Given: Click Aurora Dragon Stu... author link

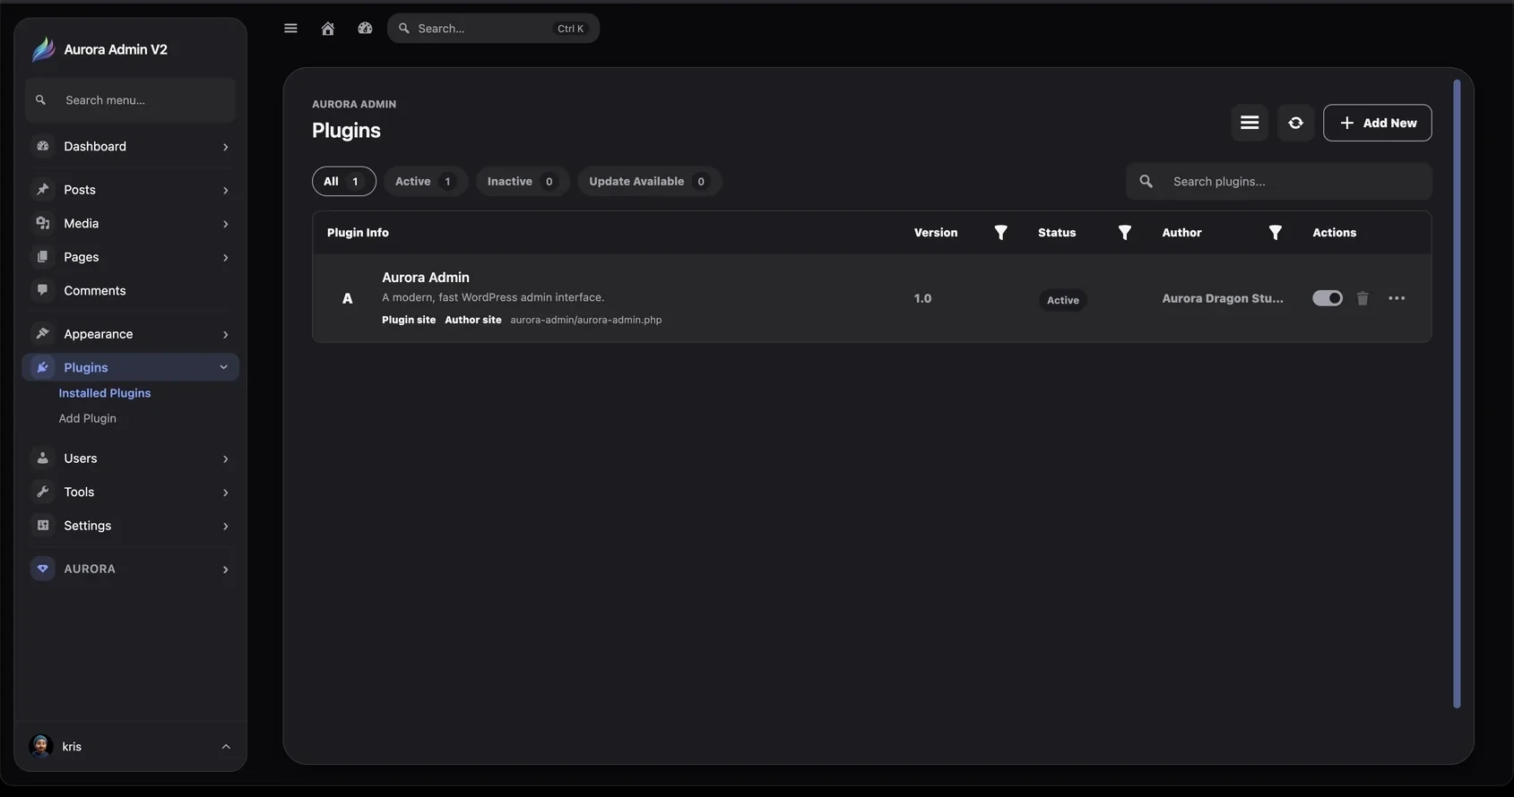Looking at the screenshot, I should (x=1223, y=298).
